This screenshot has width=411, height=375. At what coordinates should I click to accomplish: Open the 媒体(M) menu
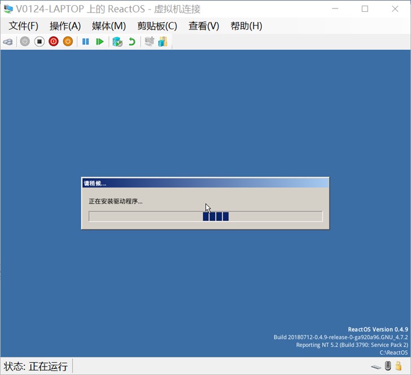(109, 26)
